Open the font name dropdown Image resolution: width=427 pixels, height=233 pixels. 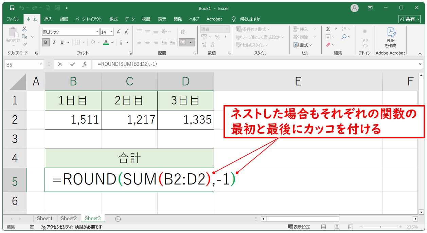pos(97,32)
